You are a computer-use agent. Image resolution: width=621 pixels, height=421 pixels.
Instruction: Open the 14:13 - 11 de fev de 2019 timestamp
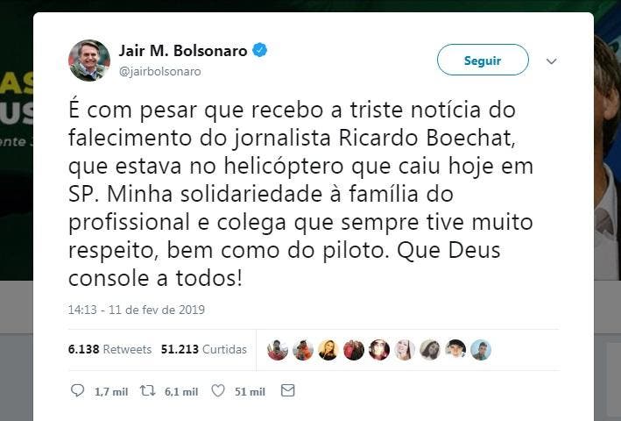tap(137, 310)
